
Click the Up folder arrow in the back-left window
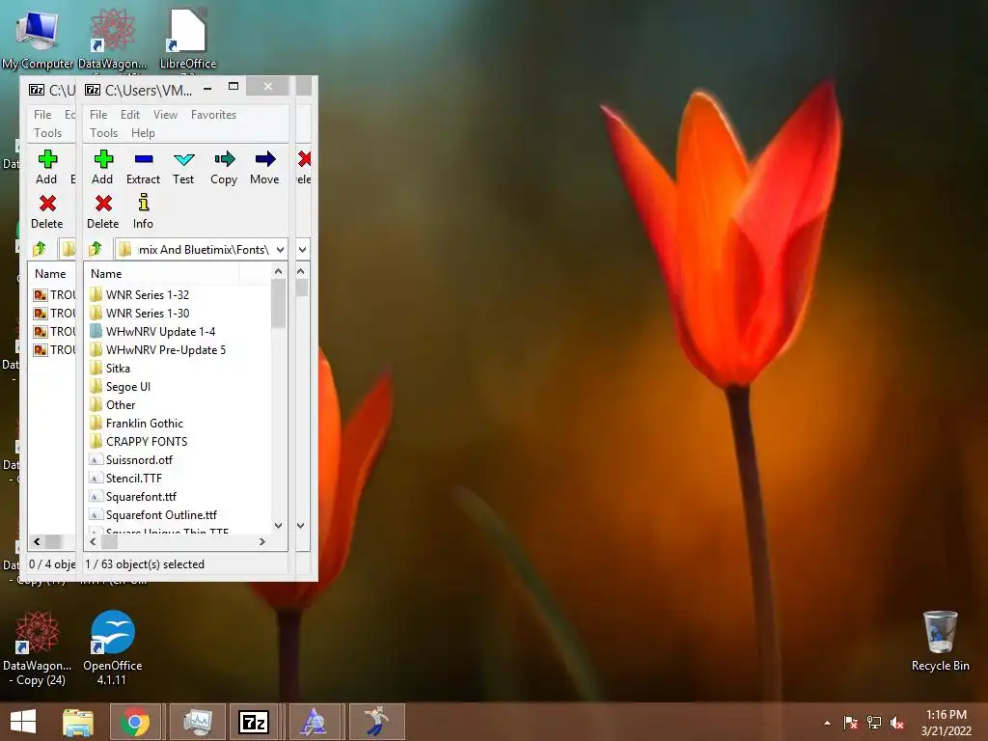pyautogui.click(x=39, y=249)
